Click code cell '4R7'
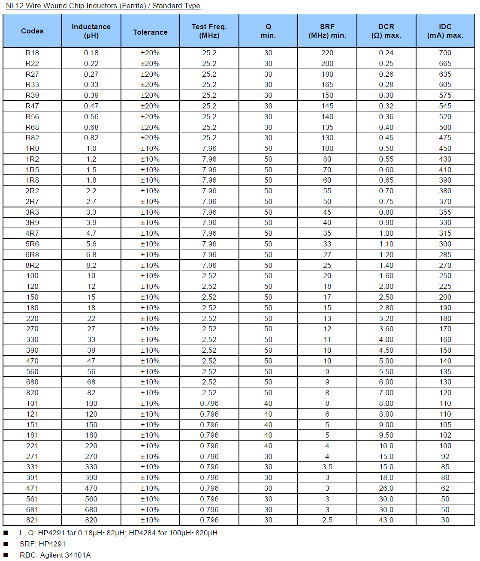 (32, 233)
